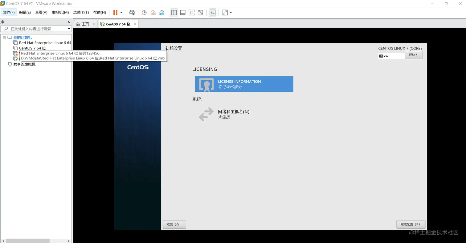Click the library scrollbar left arrow

click(x=3, y=241)
